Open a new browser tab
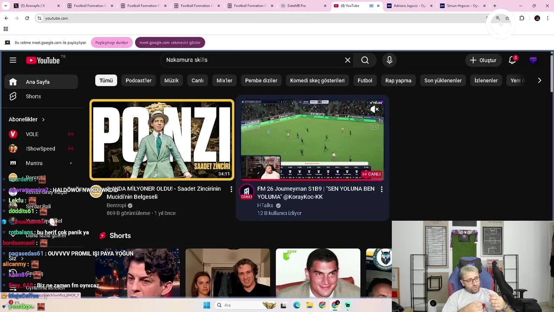The image size is (554, 312). click(x=495, y=6)
